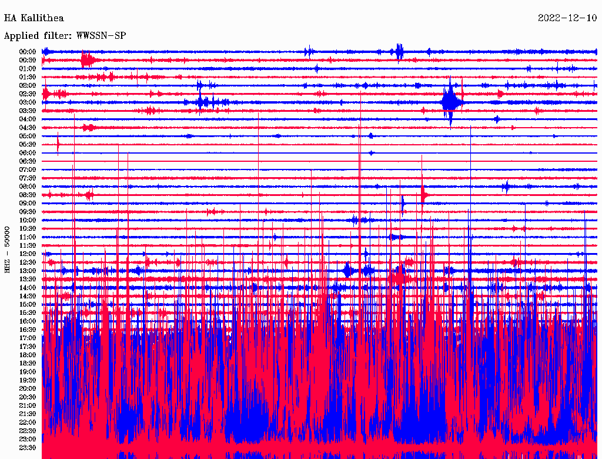602x459 pixels.
Task: Select the 09:00 time label
Action: pos(28,204)
